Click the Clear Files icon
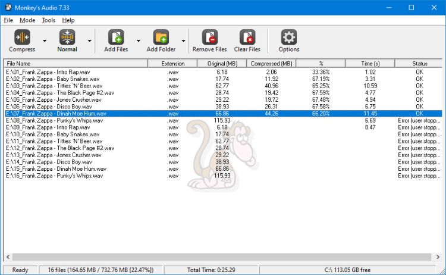446x275 pixels. coord(247,37)
